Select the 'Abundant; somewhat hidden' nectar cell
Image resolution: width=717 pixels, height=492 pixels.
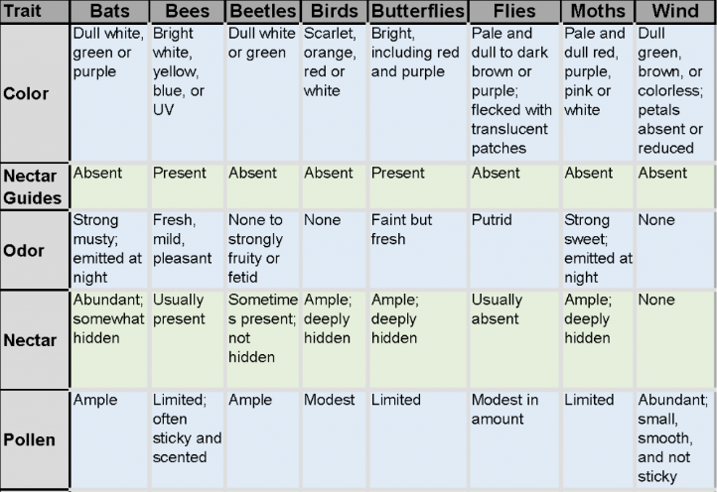108,338
